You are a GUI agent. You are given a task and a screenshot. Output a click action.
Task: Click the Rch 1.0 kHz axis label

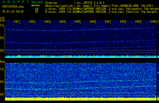[x=2, y=69]
